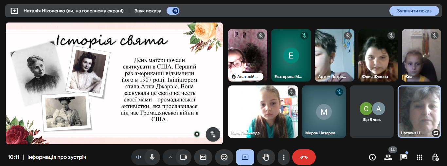
Task: Click the time 10:11 display
Action: coord(14,157)
